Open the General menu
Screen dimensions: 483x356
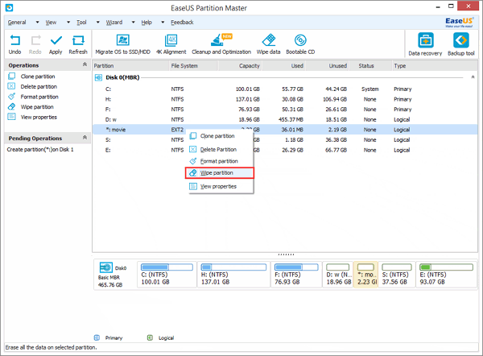17,23
